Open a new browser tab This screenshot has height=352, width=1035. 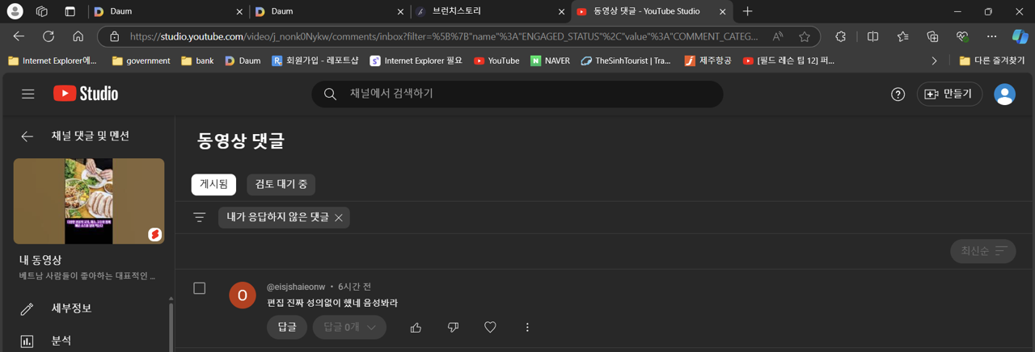(x=747, y=11)
